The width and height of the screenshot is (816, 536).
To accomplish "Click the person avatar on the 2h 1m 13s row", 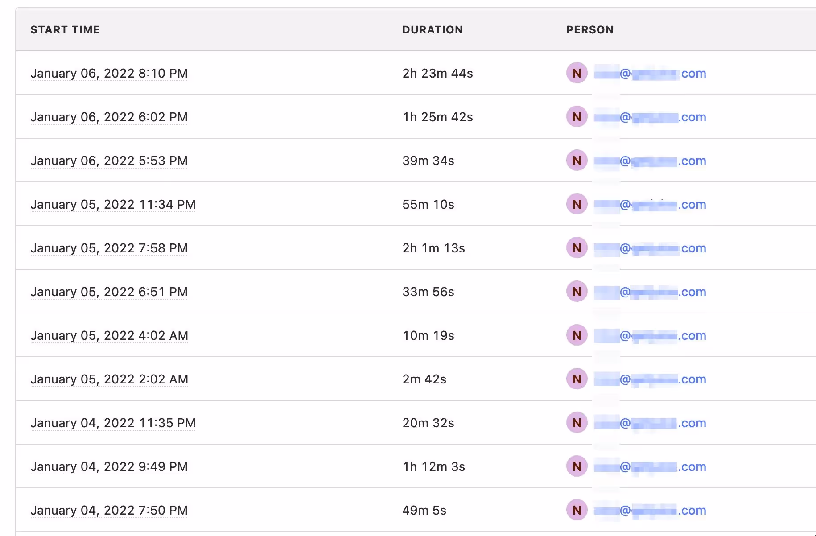I will tap(576, 248).
